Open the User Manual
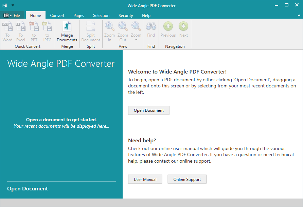Image resolution: width=303 pixels, height=207 pixels. point(145,179)
